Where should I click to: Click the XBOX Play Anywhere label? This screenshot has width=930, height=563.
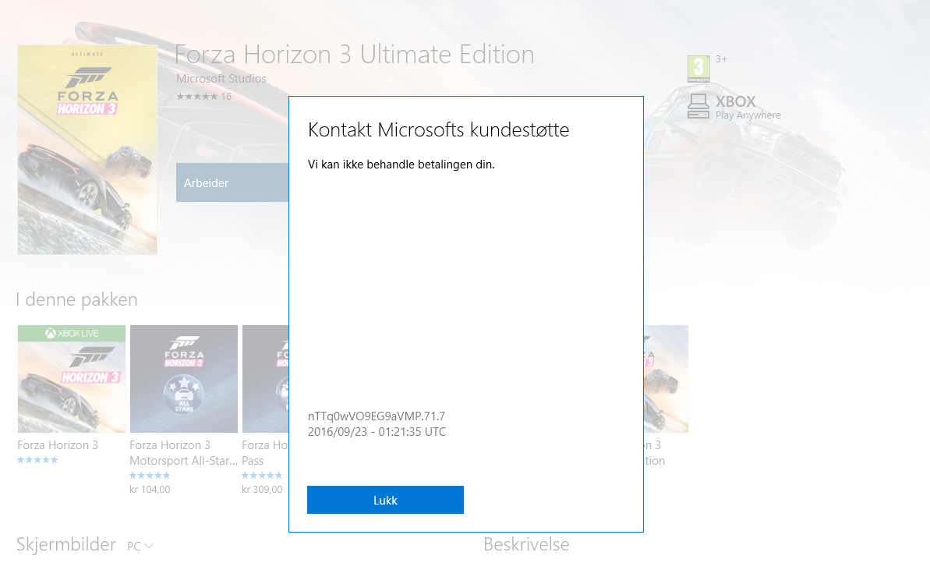pos(748,107)
